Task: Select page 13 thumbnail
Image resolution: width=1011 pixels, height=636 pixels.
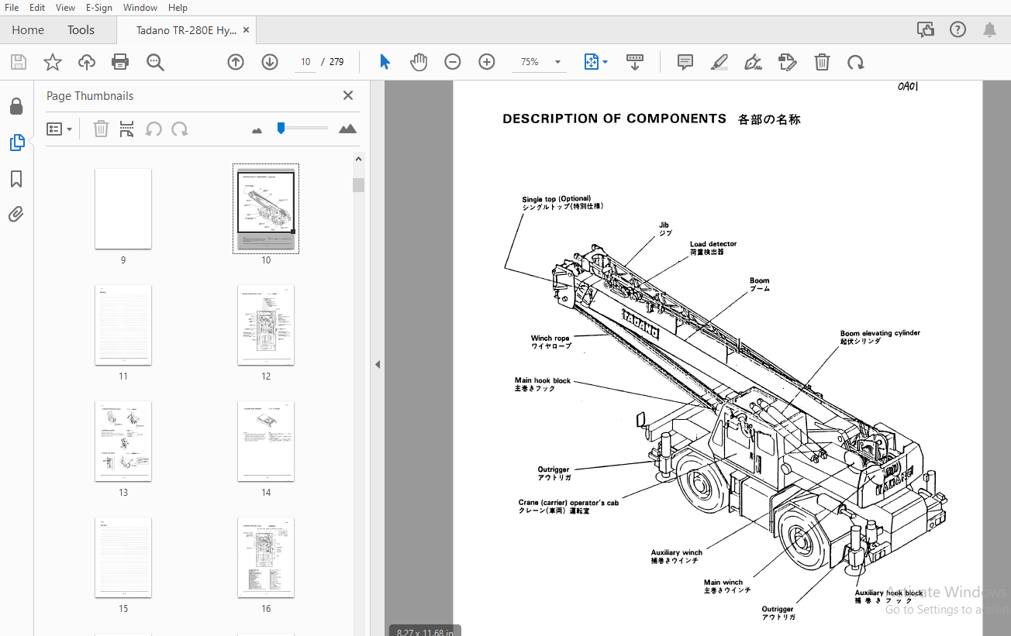Action: (x=123, y=442)
